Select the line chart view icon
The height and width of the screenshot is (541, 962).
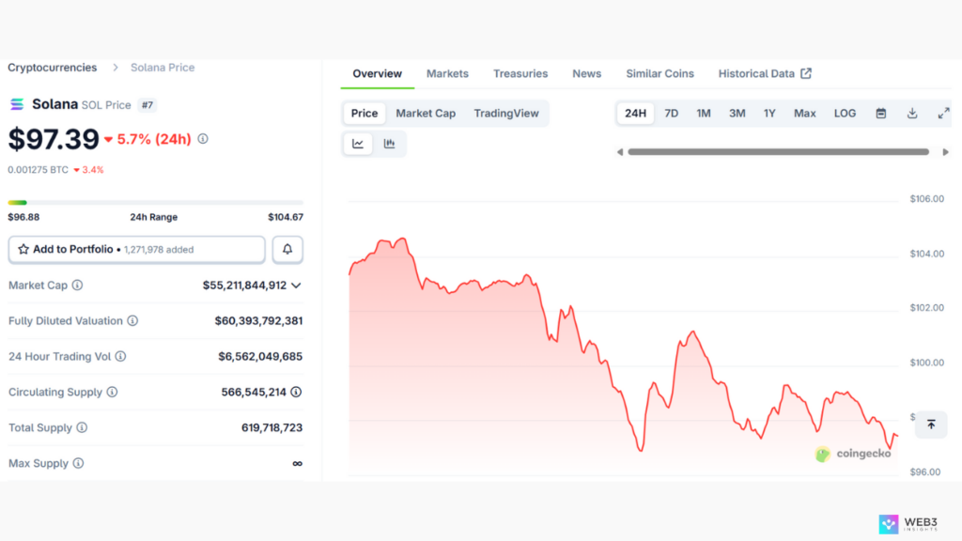pos(358,144)
